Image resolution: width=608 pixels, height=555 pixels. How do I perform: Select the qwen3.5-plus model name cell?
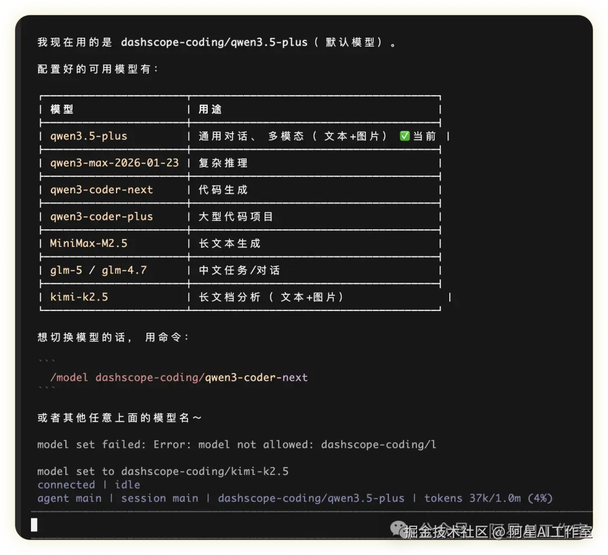coord(89,136)
